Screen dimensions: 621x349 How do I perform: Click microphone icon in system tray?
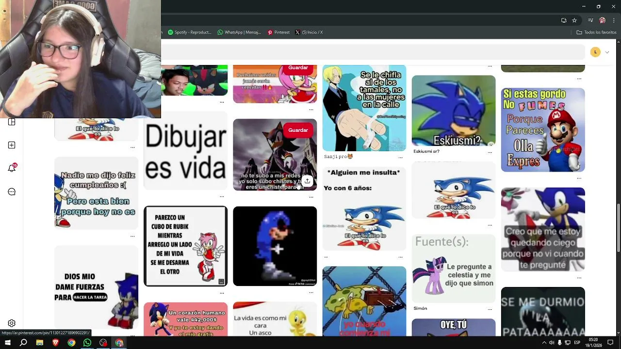[559, 343]
